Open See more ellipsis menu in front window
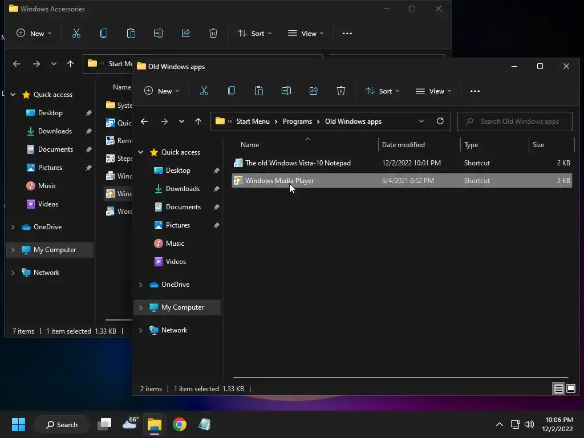Screen dimensions: 584x438 coord(474,91)
